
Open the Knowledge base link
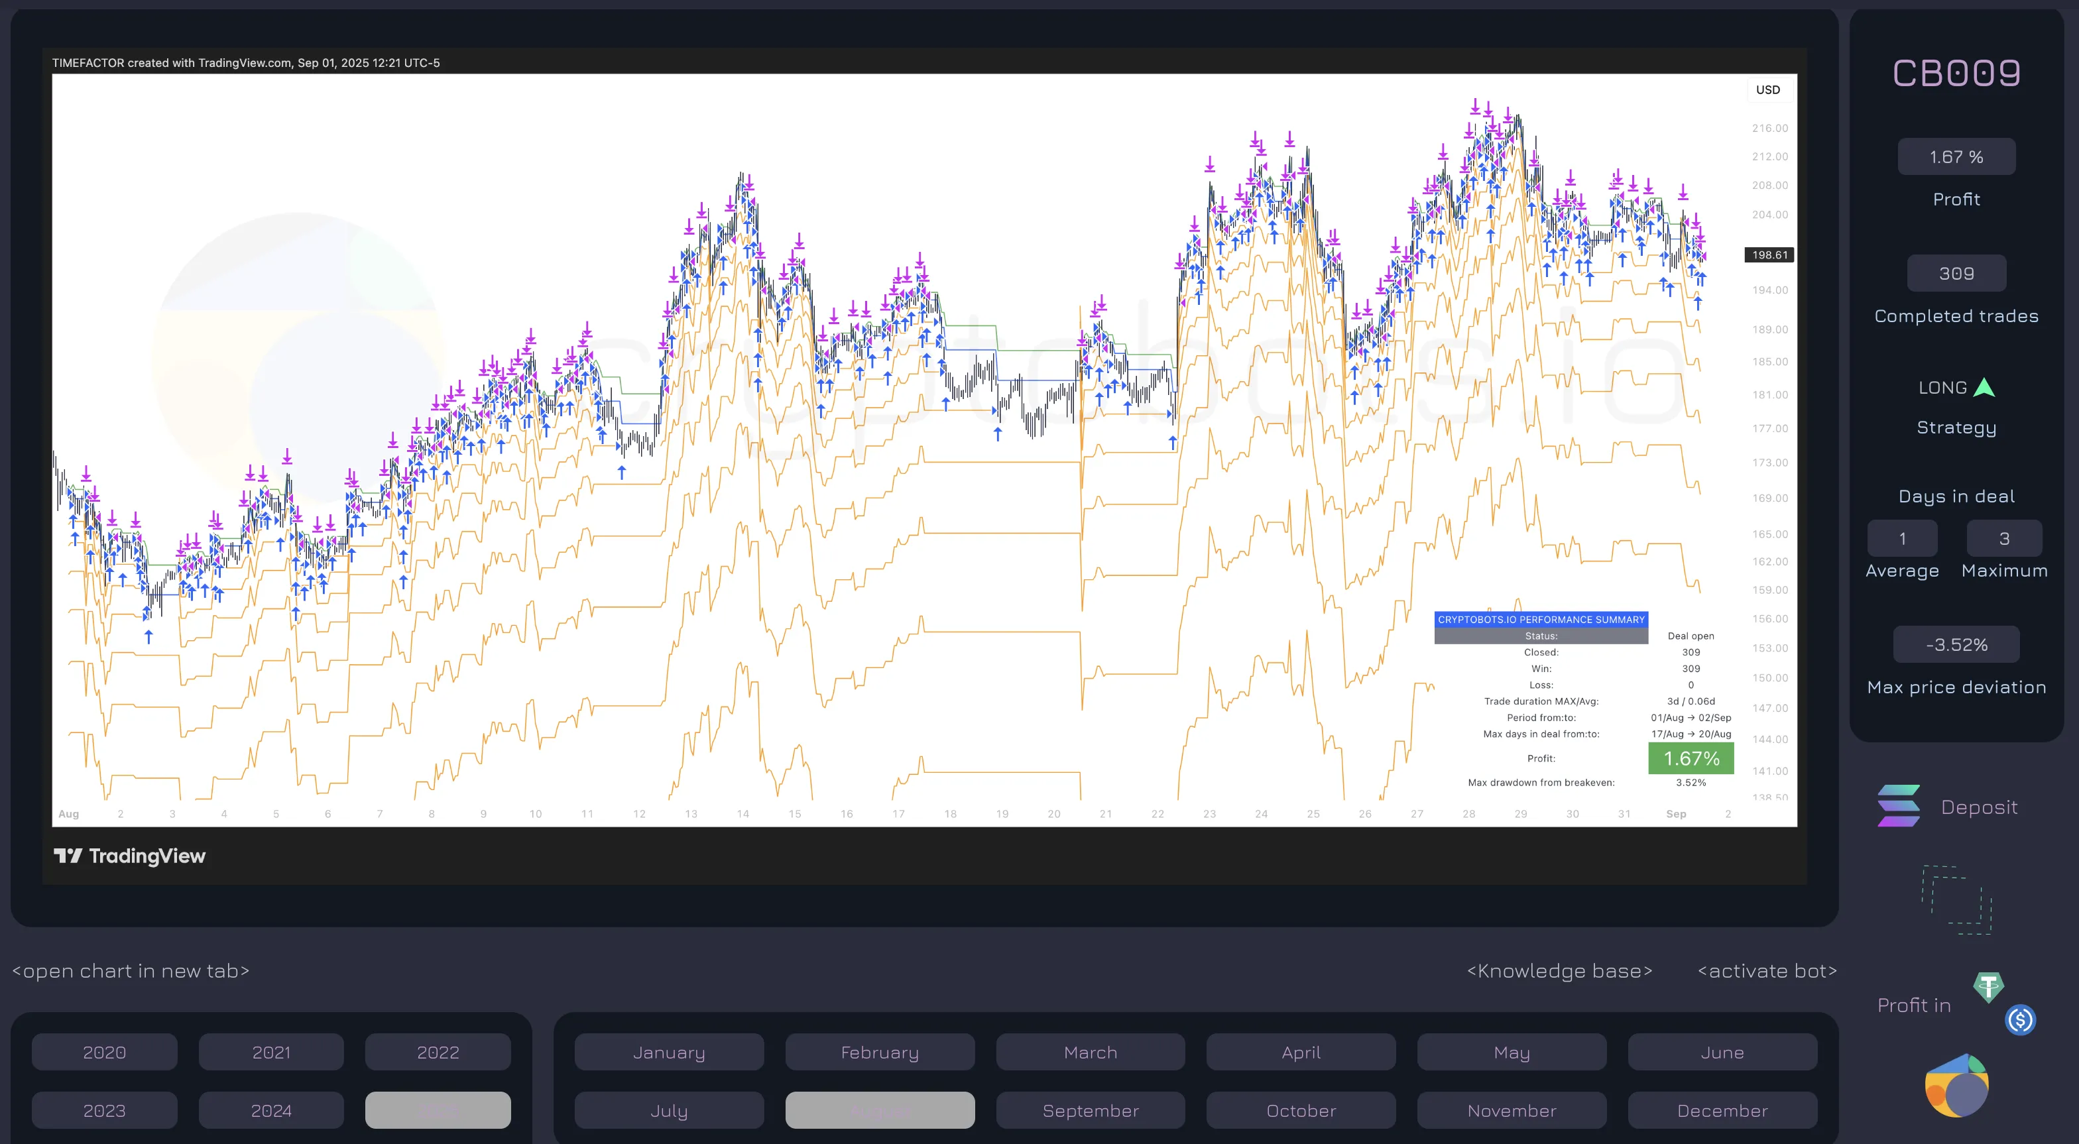click(x=1559, y=970)
